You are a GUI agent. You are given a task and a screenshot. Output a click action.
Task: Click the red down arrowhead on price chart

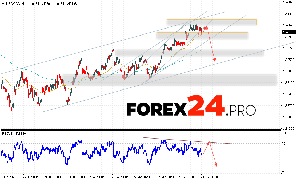(x=214, y=60)
